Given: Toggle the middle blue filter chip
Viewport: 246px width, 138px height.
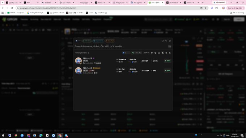Looking at the screenshot, I should [x=98, y=41].
